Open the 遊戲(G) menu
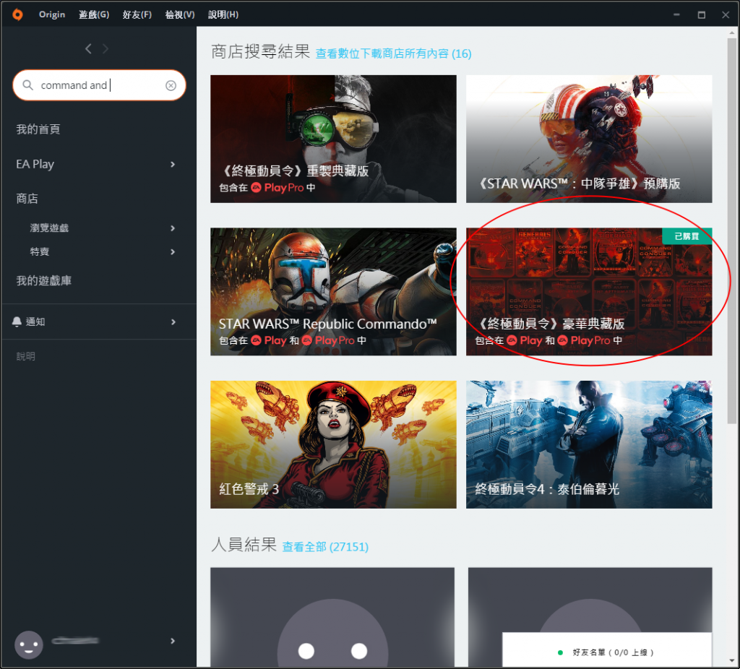This screenshot has width=740, height=669. click(94, 14)
